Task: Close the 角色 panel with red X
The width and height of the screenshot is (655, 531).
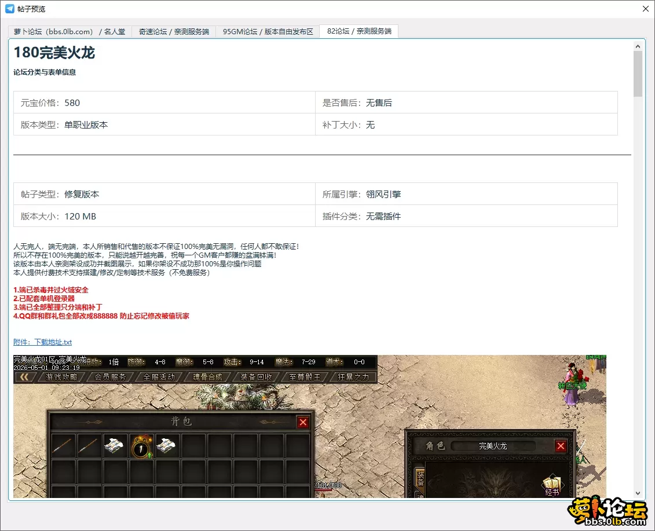Action: 561,446
